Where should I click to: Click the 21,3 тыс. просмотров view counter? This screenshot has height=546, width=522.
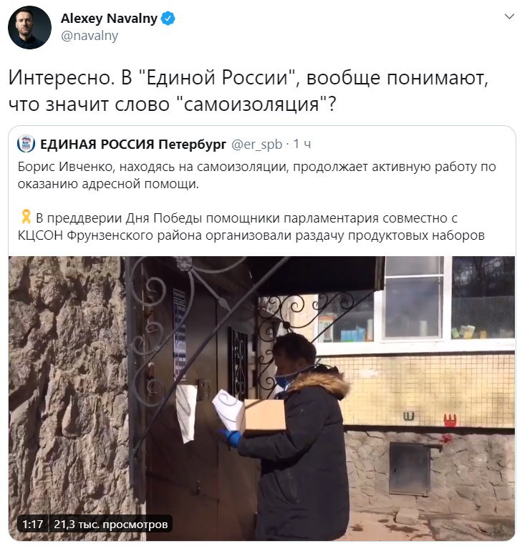(x=111, y=525)
